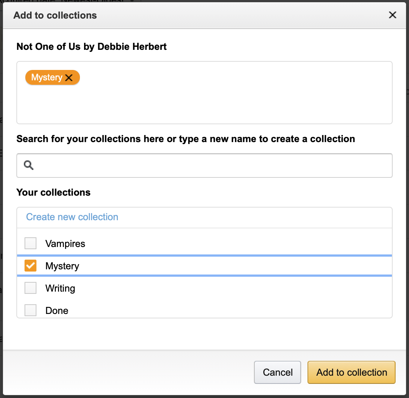Tick the Done collection checkbox
This screenshot has width=409, height=398.
(x=30, y=310)
